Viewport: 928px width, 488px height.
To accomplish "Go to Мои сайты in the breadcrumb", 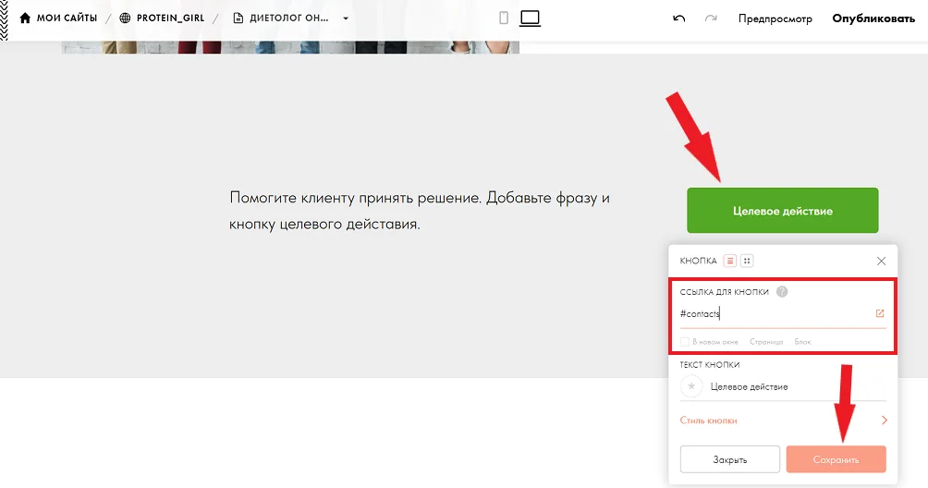I will click(67, 18).
